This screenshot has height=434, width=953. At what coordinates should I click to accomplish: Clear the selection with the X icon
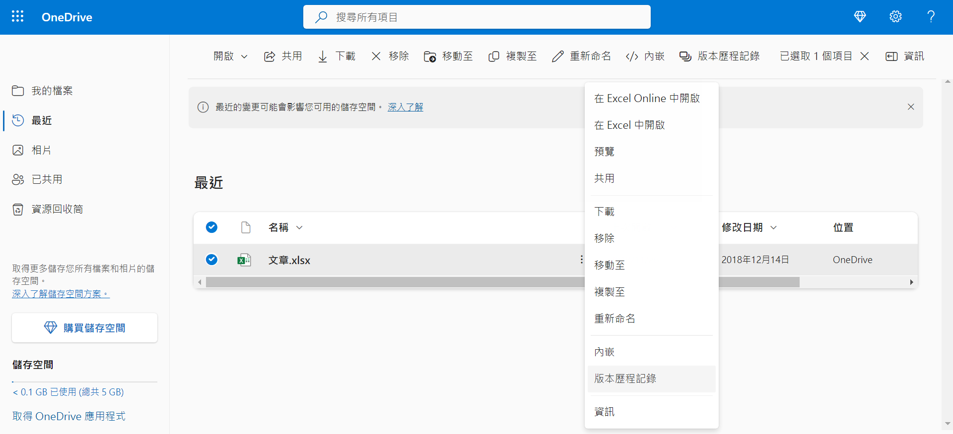[865, 56]
